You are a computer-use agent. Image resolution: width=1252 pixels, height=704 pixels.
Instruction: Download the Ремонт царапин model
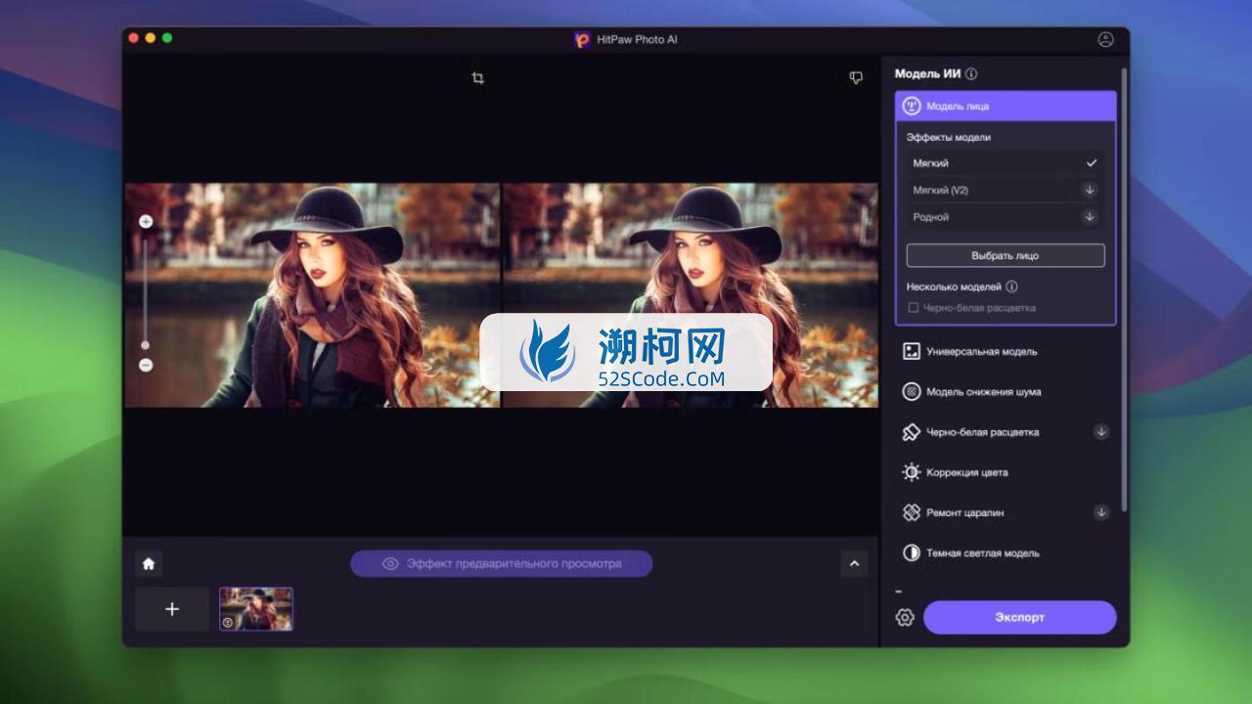pyautogui.click(x=1100, y=511)
